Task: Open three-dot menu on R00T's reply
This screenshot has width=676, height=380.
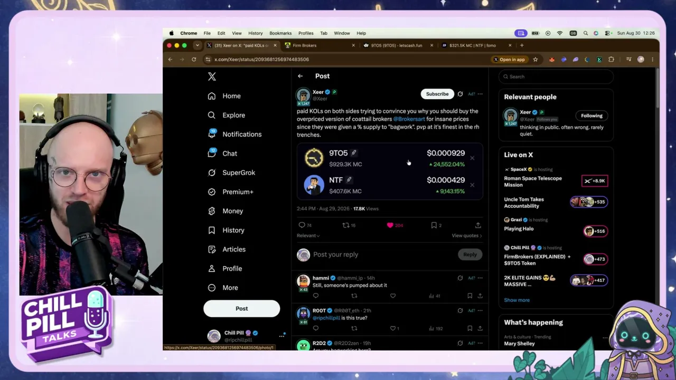Action: coord(480,310)
